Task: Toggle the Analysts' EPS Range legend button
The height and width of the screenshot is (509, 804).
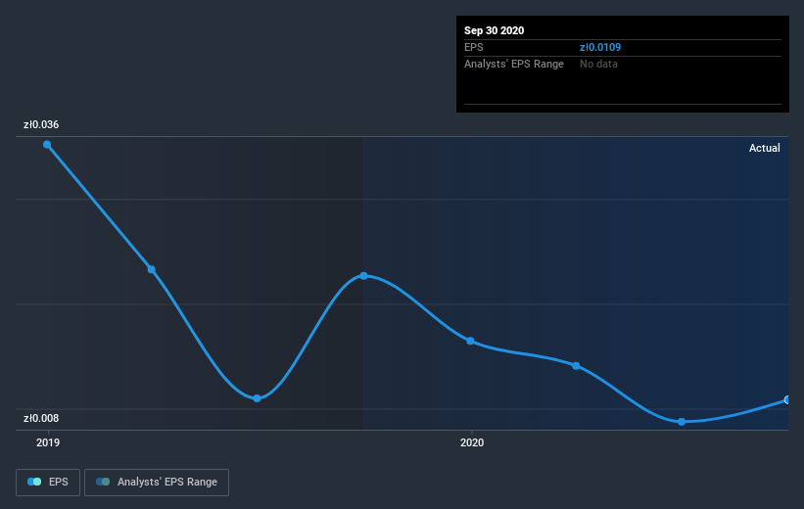Action: (157, 482)
